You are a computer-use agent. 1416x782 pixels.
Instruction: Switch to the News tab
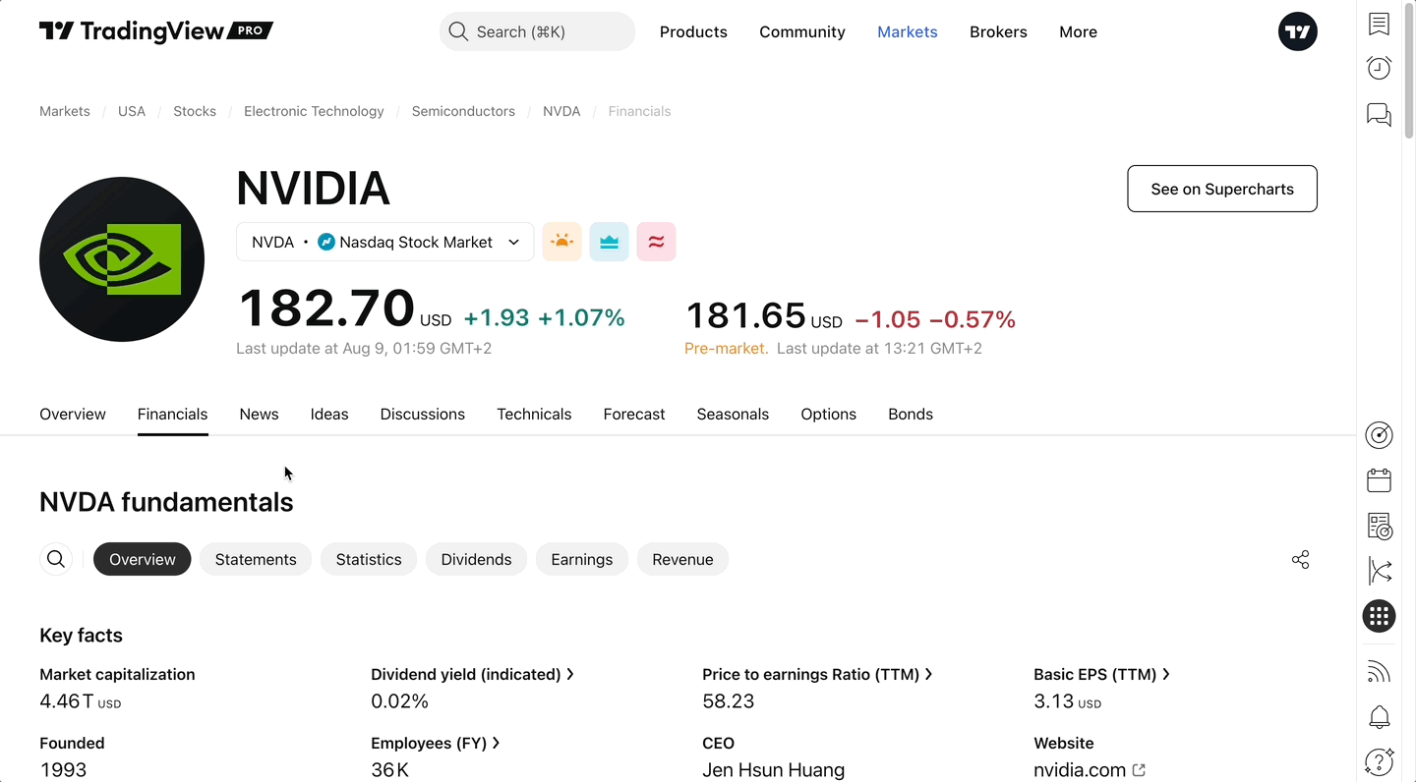(259, 414)
